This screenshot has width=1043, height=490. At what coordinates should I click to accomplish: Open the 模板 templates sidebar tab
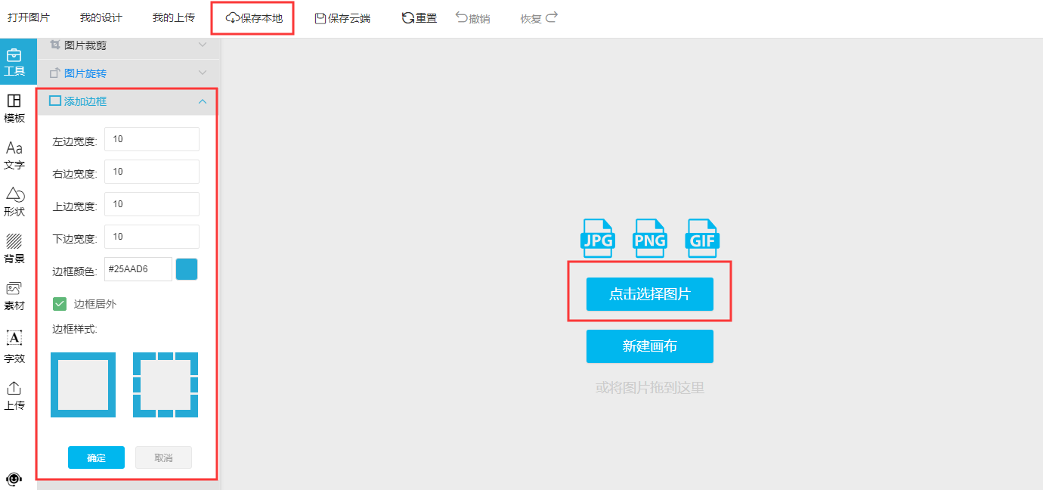14,108
